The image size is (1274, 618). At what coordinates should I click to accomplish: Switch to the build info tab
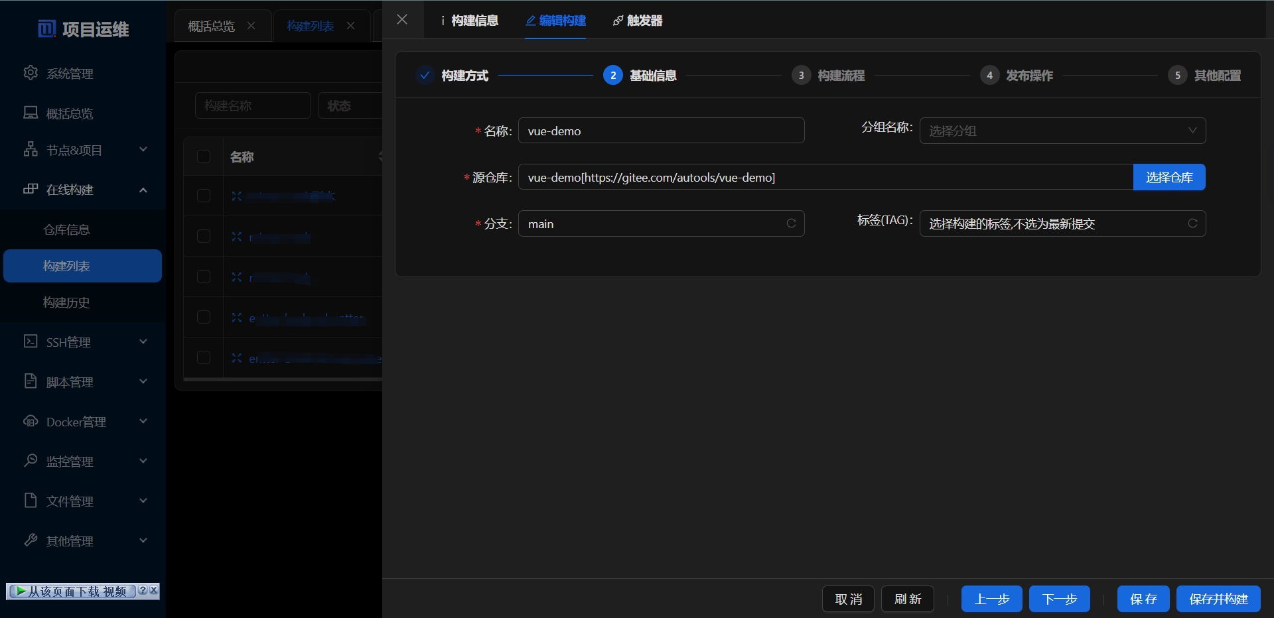click(470, 21)
